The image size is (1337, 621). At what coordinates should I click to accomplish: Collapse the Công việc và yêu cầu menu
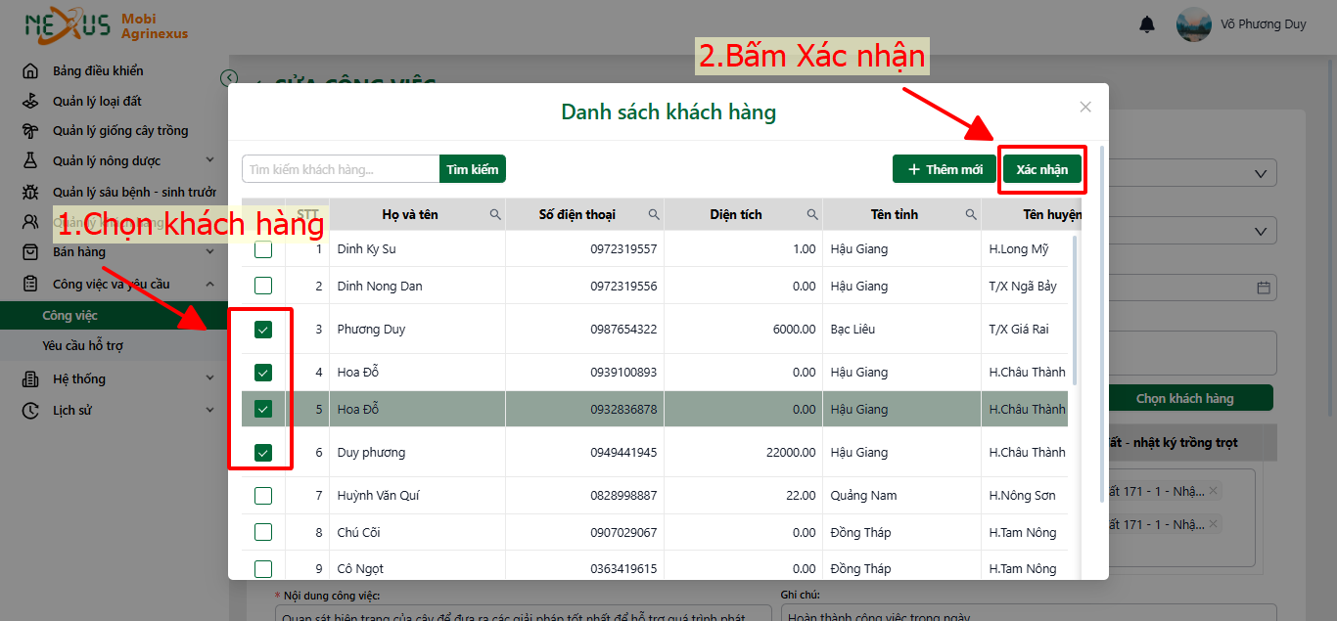(210, 285)
